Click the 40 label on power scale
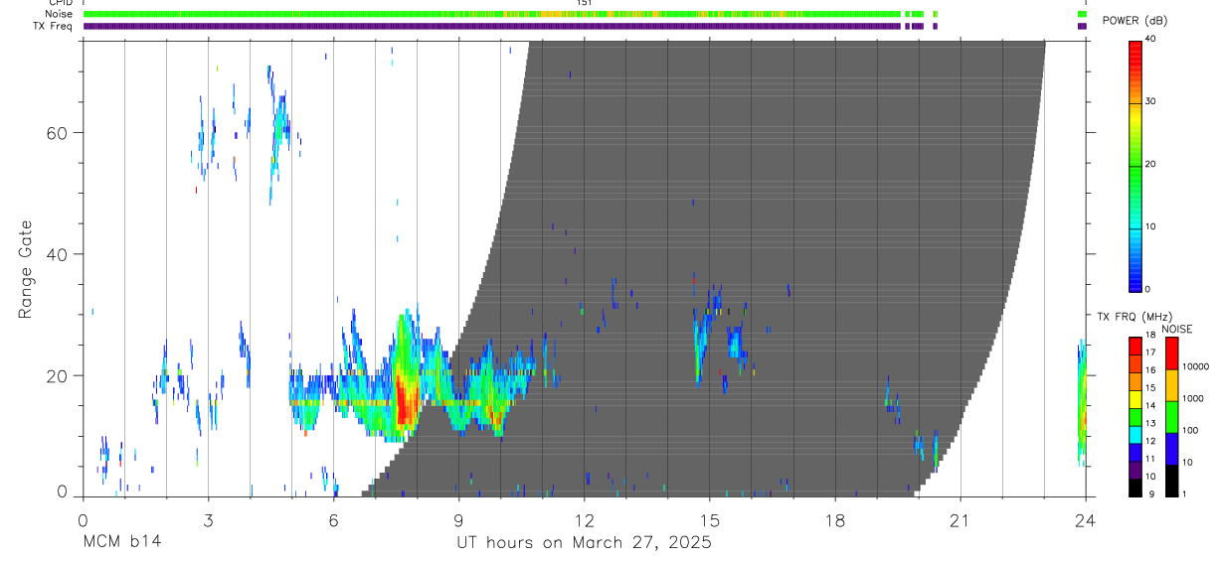This screenshot has height=563, width=1221. [1152, 39]
